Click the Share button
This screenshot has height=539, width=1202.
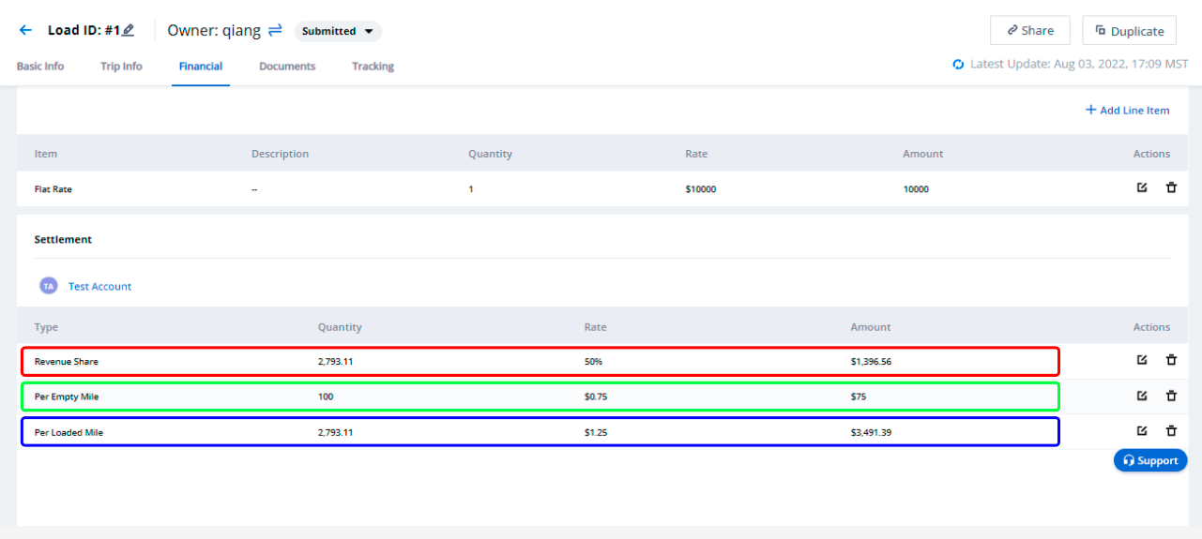[x=1029, y=30]
